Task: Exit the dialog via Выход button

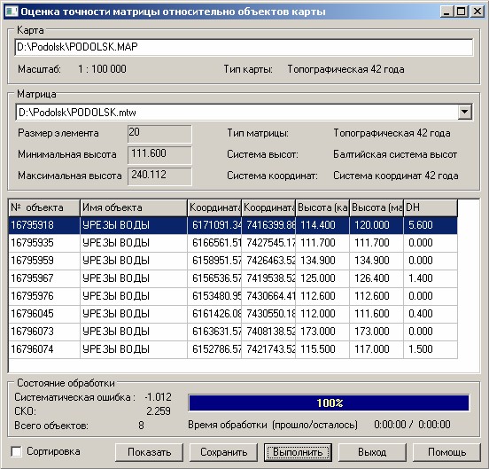Action: [x=372, y=452]
